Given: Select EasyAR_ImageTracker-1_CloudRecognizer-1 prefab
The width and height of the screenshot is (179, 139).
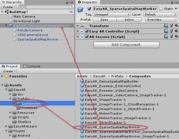Looking at the screenshot, I should tap(122, 104).
